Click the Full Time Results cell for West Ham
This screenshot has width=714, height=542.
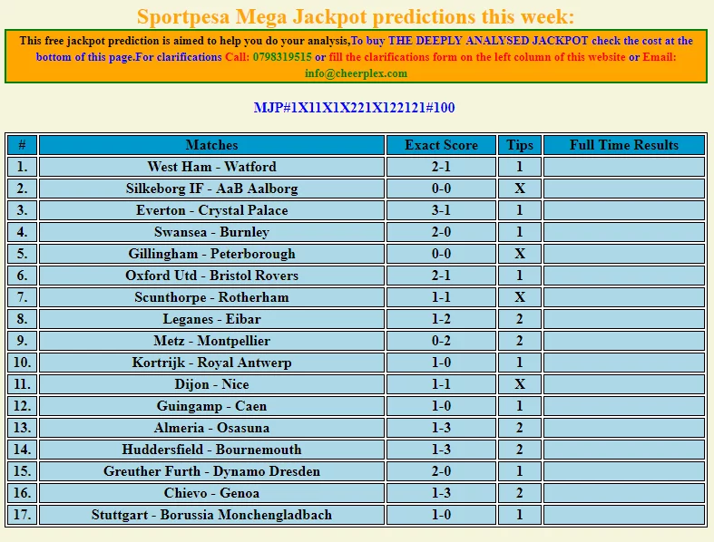click(624, 167)
